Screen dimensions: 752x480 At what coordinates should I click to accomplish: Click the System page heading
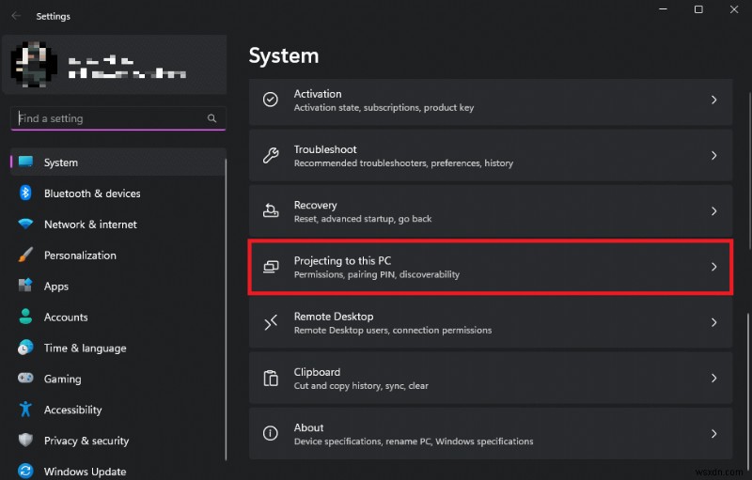pos(284,56)
